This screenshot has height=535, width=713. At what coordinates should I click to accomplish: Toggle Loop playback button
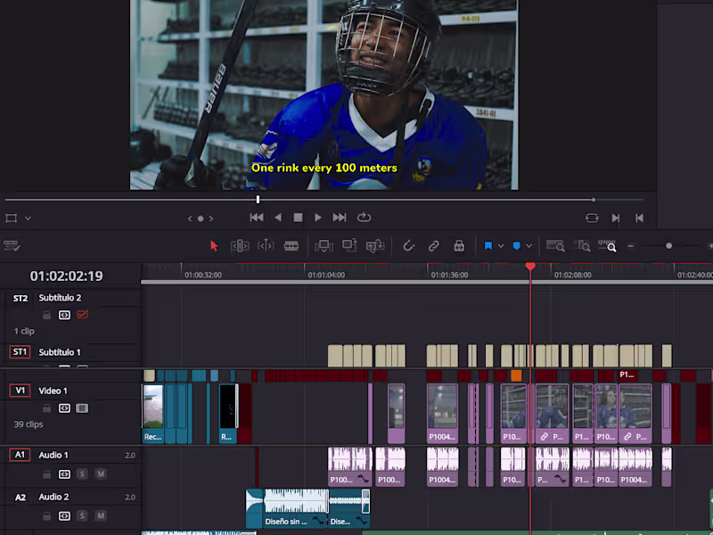tap(364, 218)
